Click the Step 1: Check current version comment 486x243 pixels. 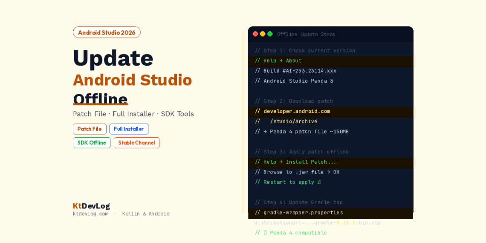(x=305, y=51)
